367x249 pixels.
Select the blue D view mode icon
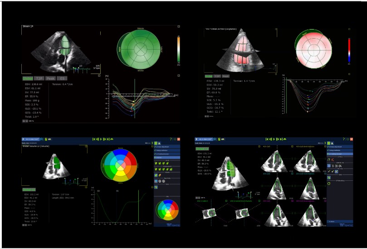(329, 166)
